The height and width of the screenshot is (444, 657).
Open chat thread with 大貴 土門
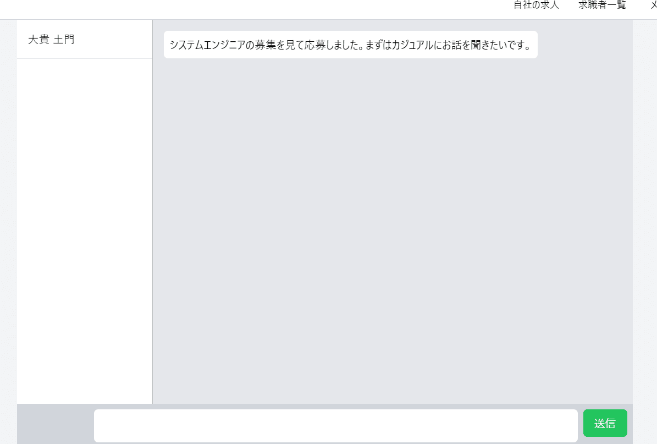pos(85,40)
